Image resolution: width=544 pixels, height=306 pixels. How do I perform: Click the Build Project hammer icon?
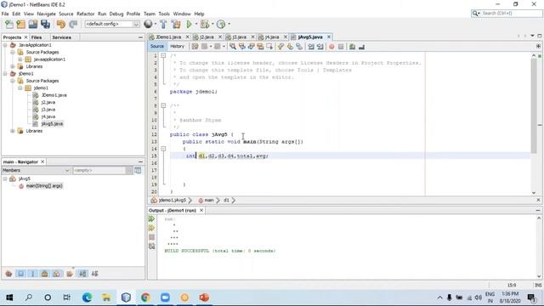[x=163, y=25]
